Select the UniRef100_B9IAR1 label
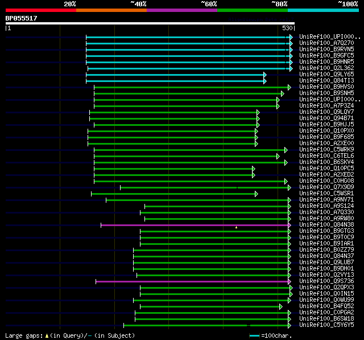The height and width of the screenshot is (340, 364). pyautogui.click(x=326, y=244)
